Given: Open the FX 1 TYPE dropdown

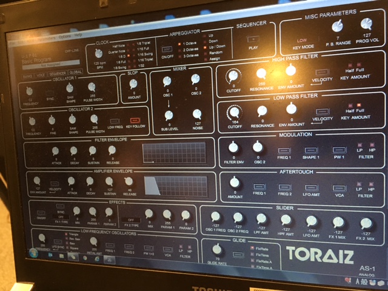Looking at the screenshot, I should (61, 217).
